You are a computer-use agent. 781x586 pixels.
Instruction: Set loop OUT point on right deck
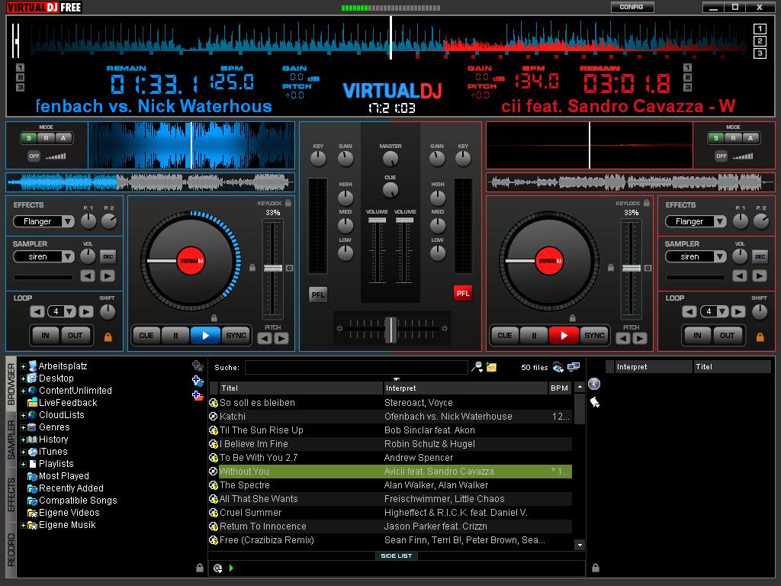727,336
